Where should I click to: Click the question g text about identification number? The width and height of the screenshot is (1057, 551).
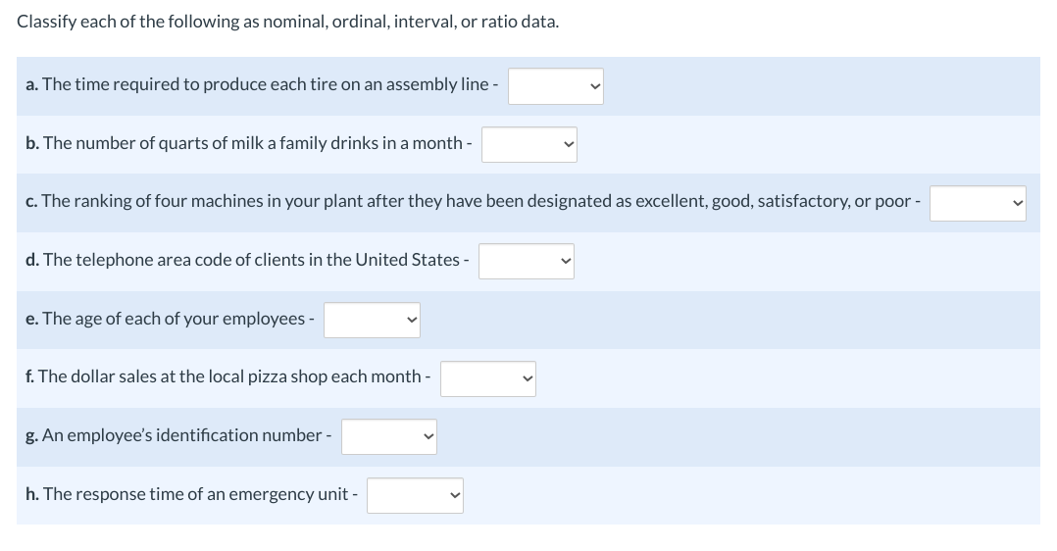point(178,435)
